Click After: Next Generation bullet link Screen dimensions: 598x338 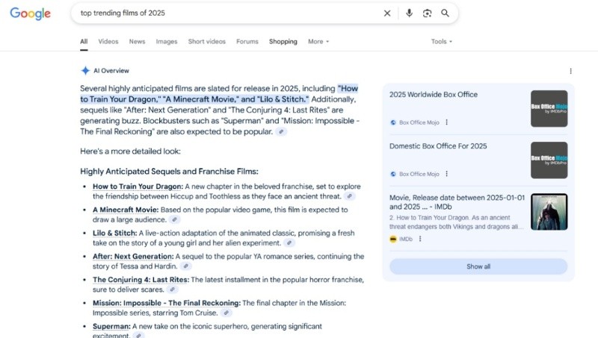[x=133, y=257]
